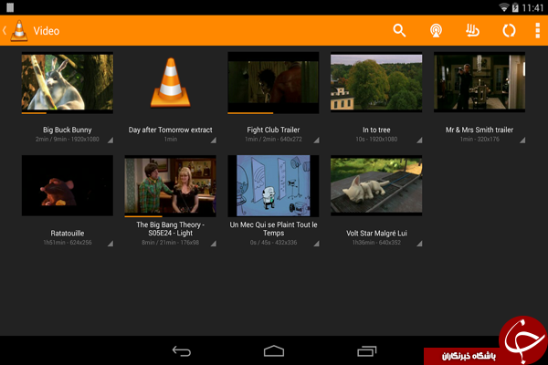
Task: Expand options triangle for The Big Bang Theory
Action: (x=214, y=244)
